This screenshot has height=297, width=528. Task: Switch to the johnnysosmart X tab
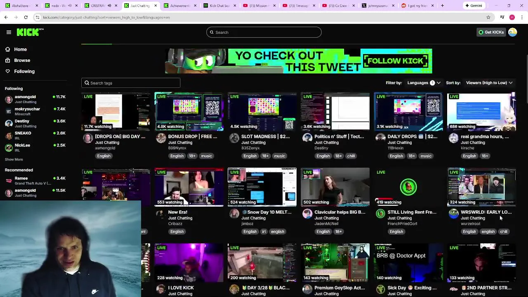click(377, 5)
